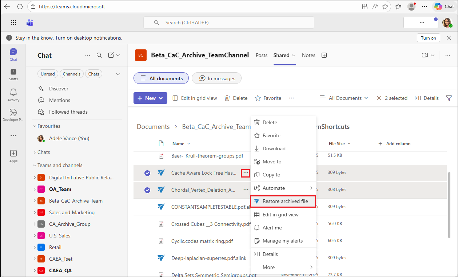Switch to the Posts tab
The image size is (458, 277).
click(262, 55)
